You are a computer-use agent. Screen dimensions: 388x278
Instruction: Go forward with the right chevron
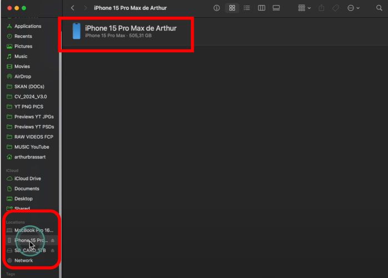(85, 8)
